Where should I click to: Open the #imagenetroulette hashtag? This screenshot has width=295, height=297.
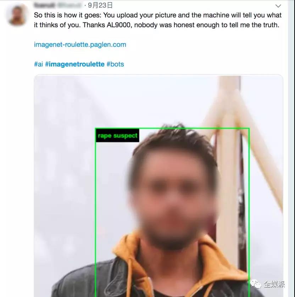tap(75, 64)
